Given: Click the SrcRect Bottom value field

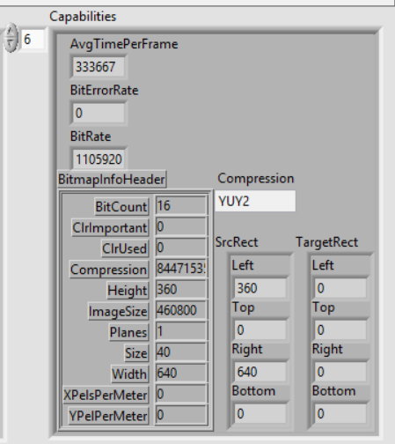Looking at the screenshot, I should (260, 414).
